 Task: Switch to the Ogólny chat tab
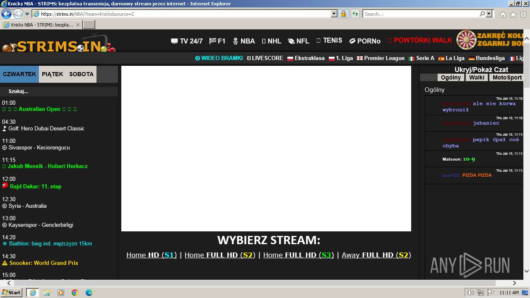click(451, 77)
